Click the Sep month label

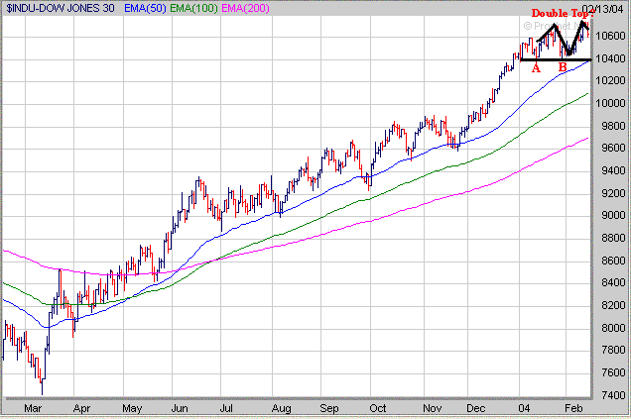pyautogui.click(x=329, y=409)
